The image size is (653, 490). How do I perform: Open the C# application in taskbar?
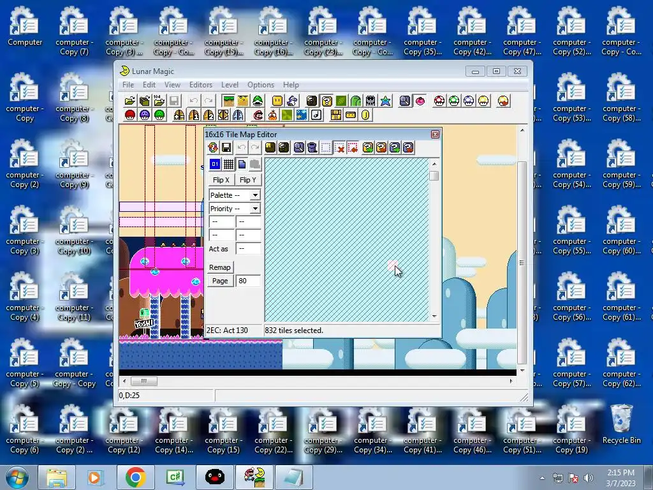click(x=175, y=477)
